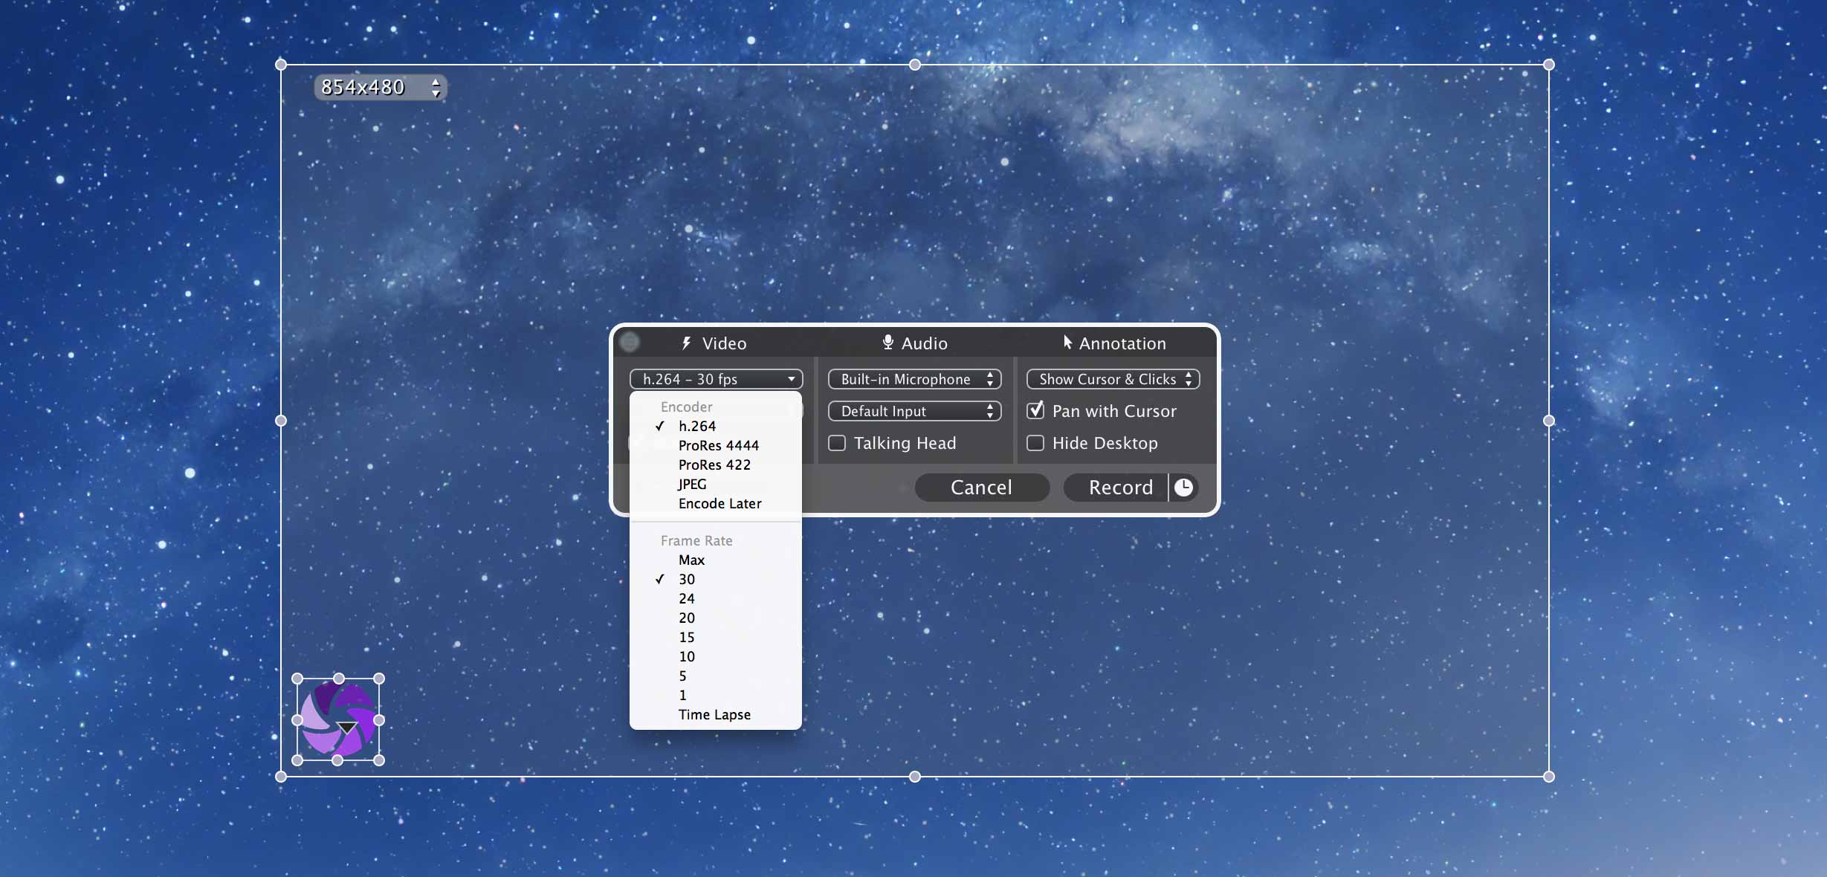
Task: Select 10 frame rate option
Action: pyautogui.click(x=716, y=656)
